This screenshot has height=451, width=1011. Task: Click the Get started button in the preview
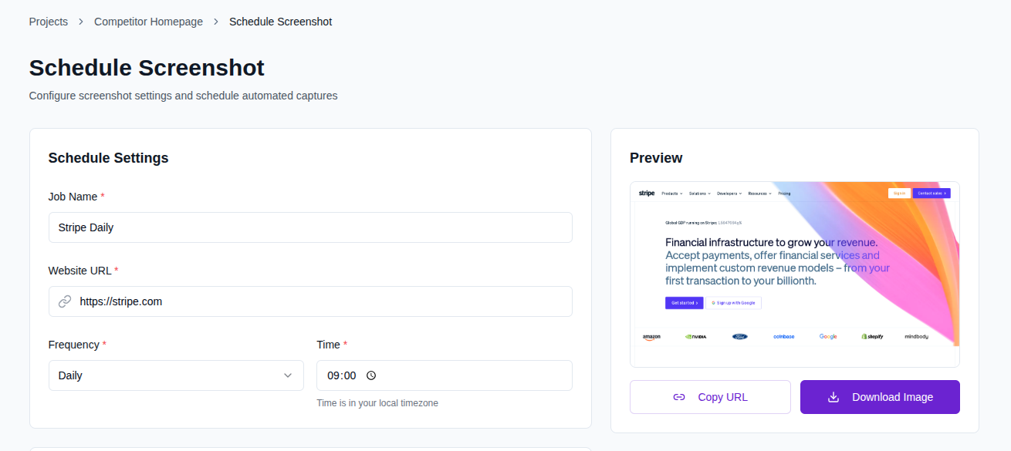pyautogui.click(x=685, y=303)
